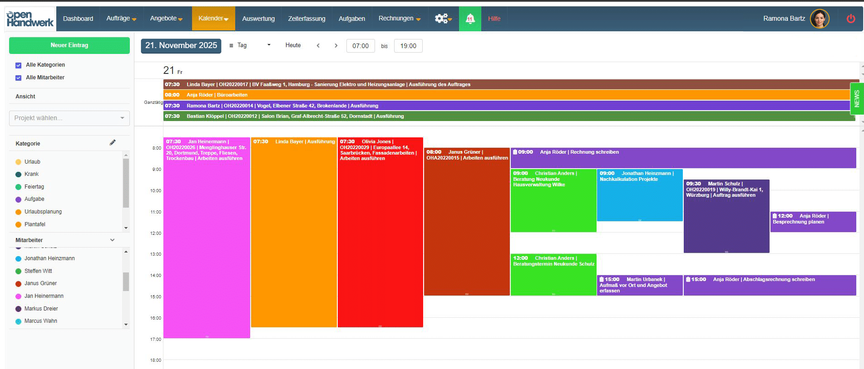The height and width of the screenshot is (369, 864).
Task: Open Ramona Bartz profile avatar
Action: [820, 19]
